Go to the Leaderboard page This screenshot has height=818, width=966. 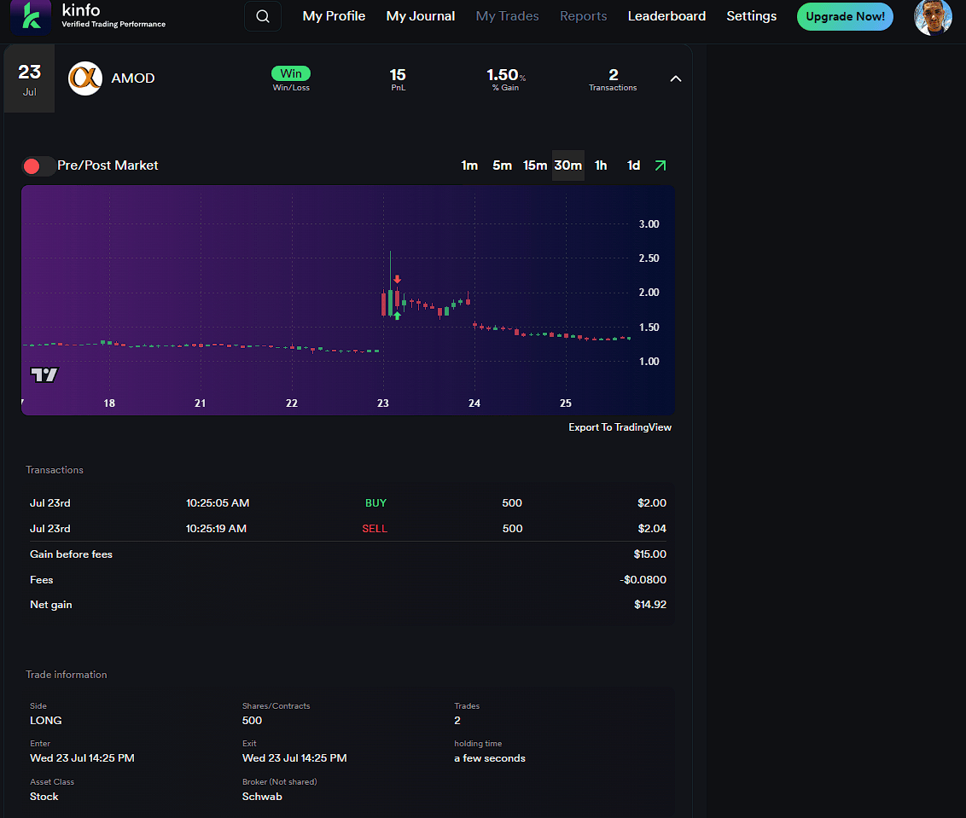[x=666, y=16]
